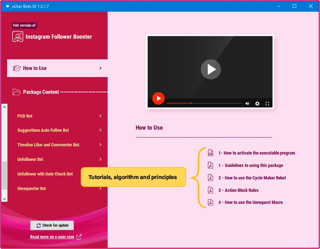The width and height of the screenshot is (320, 249).
Task: Close the vUser Bots UI window
Action: [311, 6]
